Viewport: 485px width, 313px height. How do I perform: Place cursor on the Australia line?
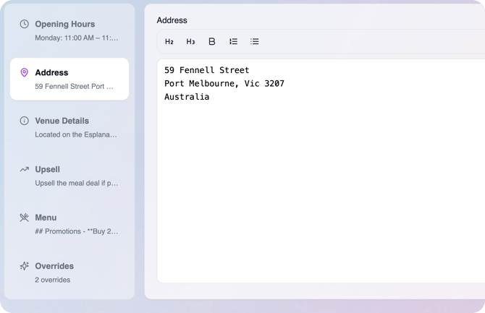187,97
